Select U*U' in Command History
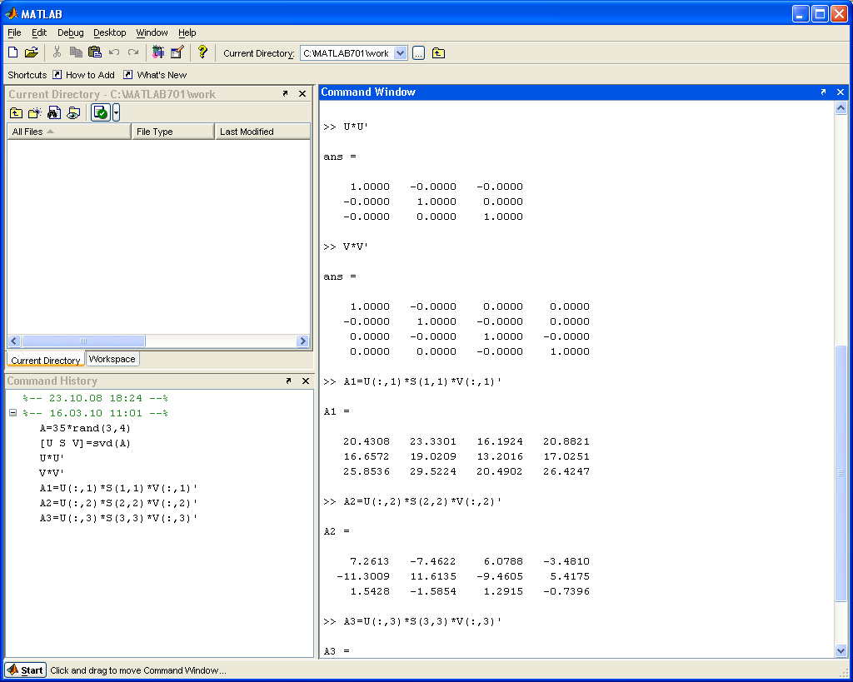853x682 pixels. click(52, 459)
